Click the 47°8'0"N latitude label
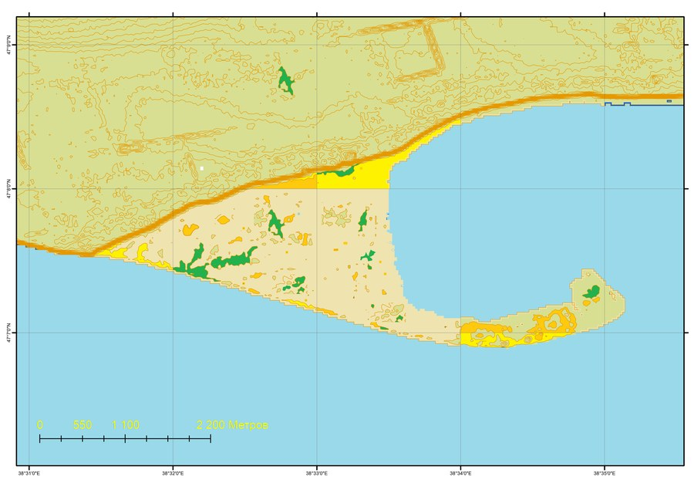 (x=8, y=189)
